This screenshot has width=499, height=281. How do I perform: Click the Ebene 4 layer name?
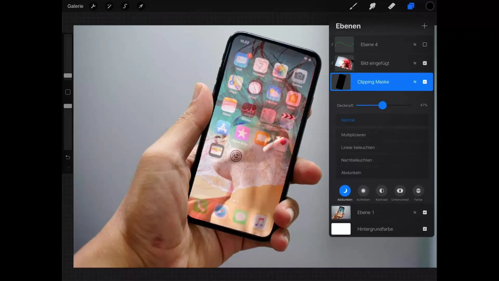pos(369,44)
